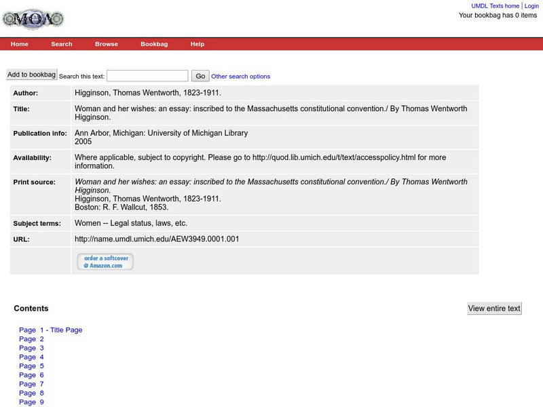Click the Ann Arbor, Michigan publication info text
543x407 pixels.
click(161, 133)
